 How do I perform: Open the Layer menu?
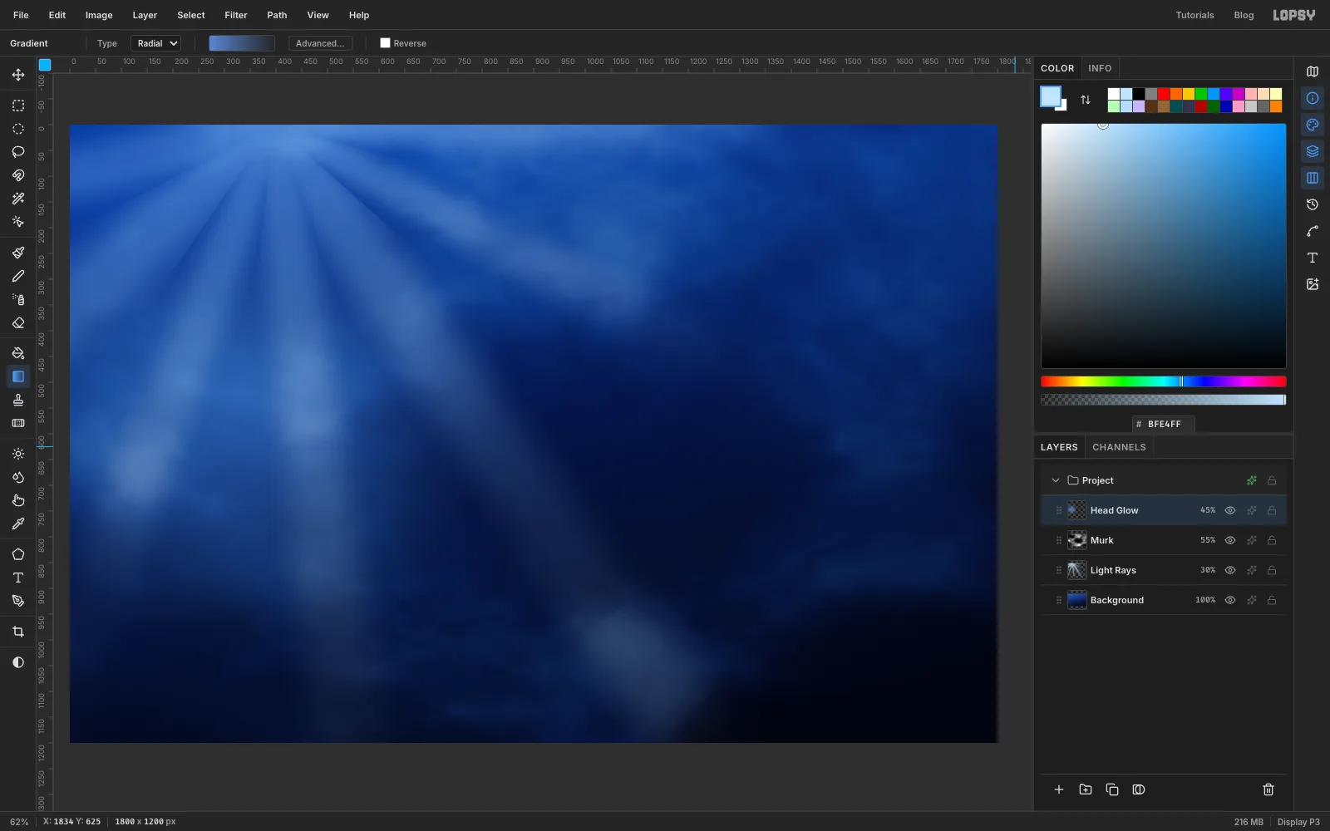click(145, 15)
